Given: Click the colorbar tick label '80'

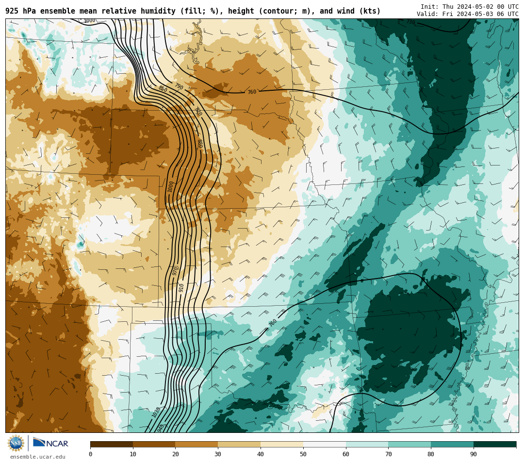Looking at the screenshot, I should (x=431, y=454).
